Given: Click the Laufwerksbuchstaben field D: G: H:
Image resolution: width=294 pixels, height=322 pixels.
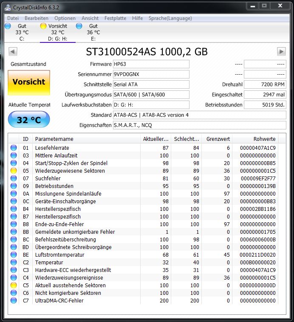Looking at the screenshot, I should [151, 105].
